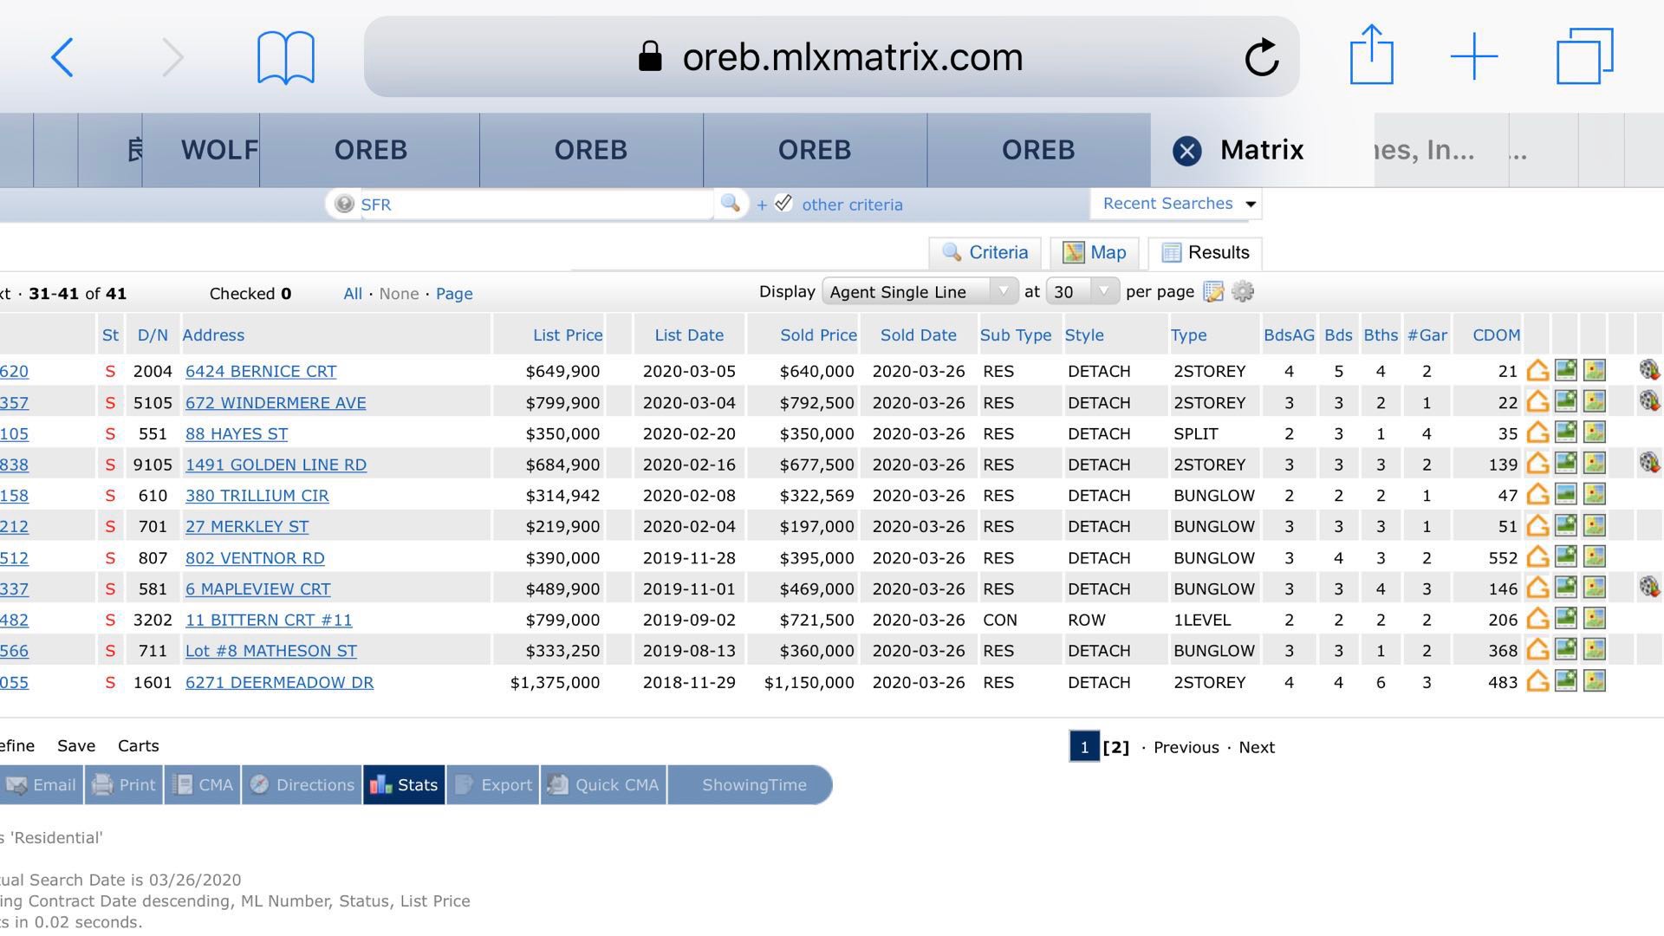The width and height of the screenshot is (1664, 936).
Task: Click the Directions button
Action: click(302, 784)
